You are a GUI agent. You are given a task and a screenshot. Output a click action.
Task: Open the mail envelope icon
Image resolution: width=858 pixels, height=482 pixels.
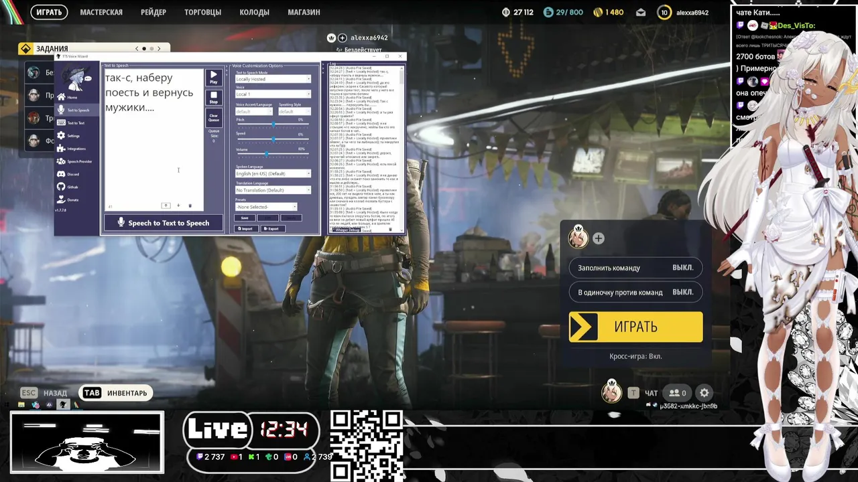point(641,12)
